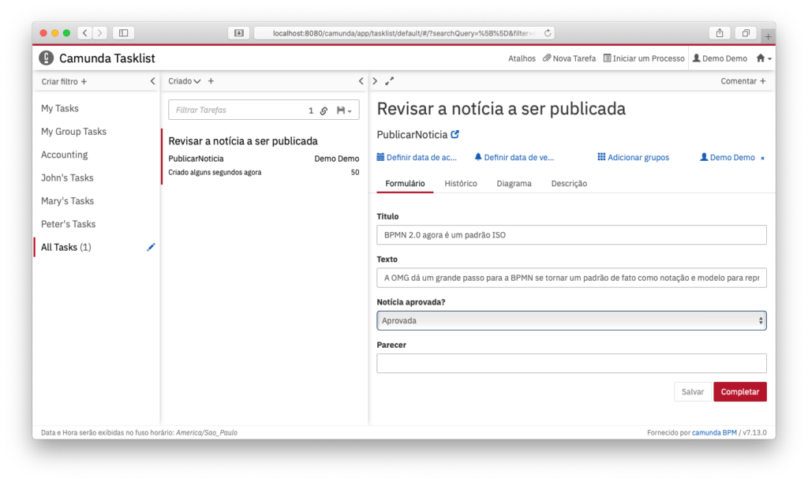Toggle the Safari sidebar icon
The image size is (808, 482).
123,33
